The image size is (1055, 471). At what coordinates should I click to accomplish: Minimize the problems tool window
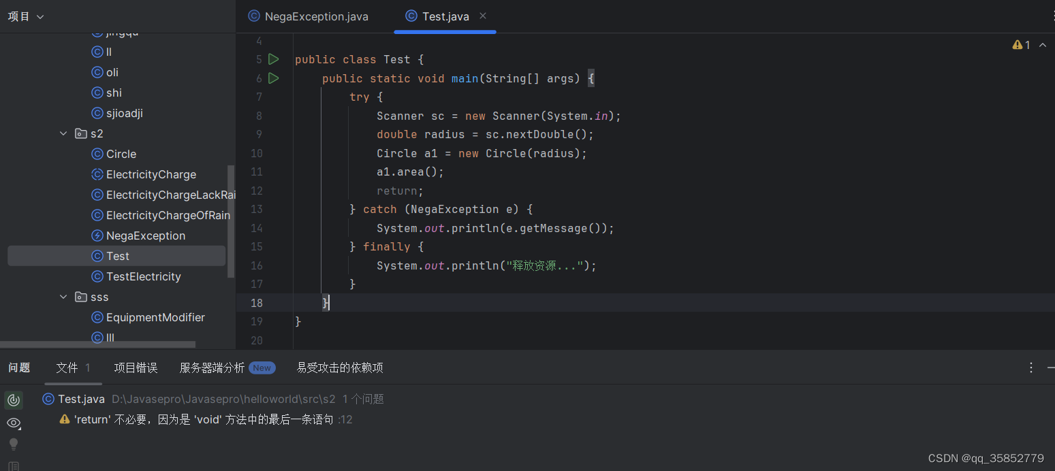[1050, 368]
